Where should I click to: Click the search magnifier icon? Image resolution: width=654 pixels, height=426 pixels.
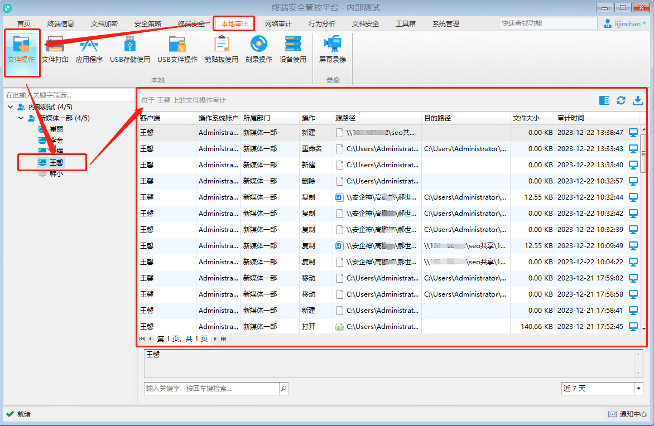click(x=283, y=389)
